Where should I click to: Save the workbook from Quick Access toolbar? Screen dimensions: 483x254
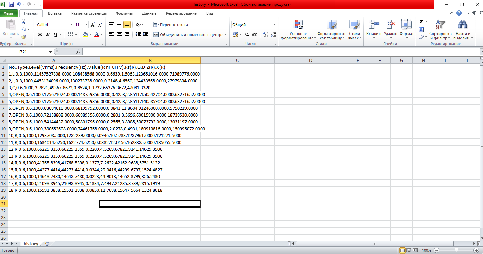pos(11,5)
